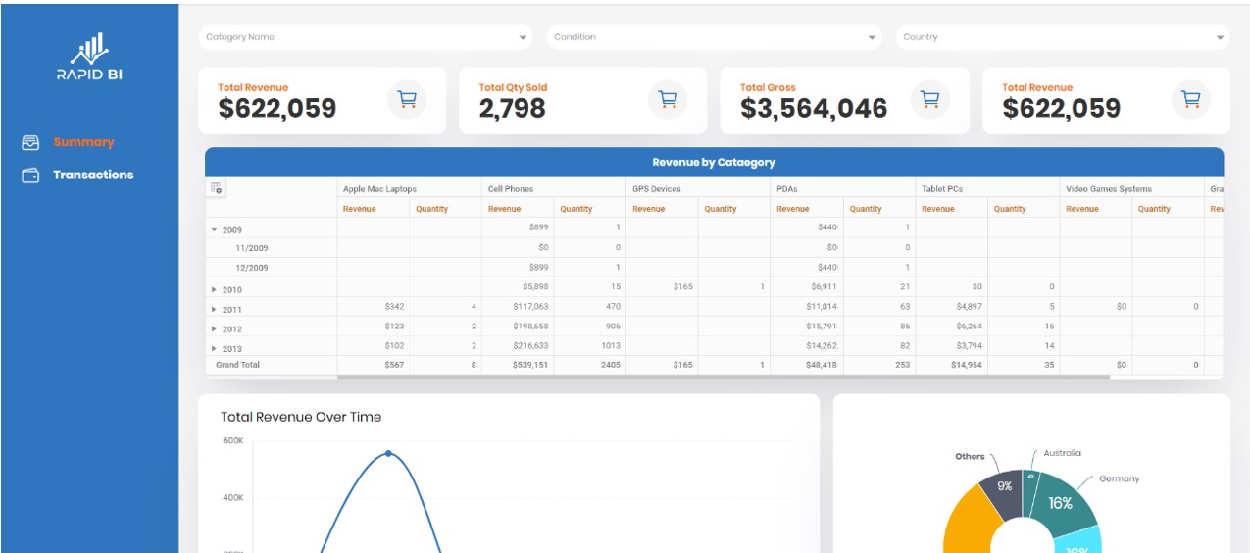
Task: Expand the 2012 row
Action: [215, 329]
